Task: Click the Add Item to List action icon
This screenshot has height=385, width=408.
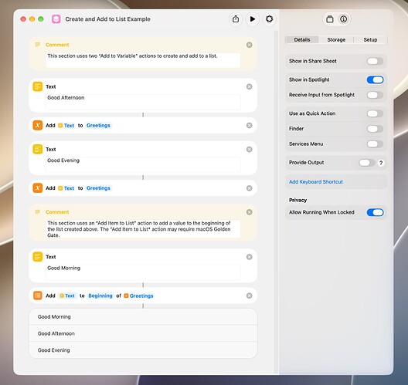Action: pos(37,296)
